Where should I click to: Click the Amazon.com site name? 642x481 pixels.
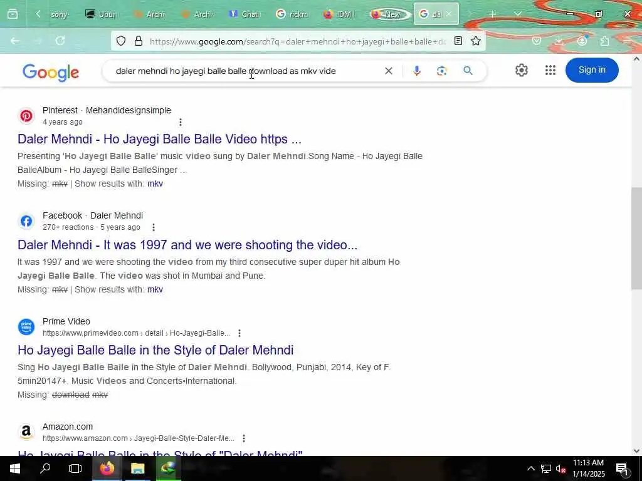(68, 427)
